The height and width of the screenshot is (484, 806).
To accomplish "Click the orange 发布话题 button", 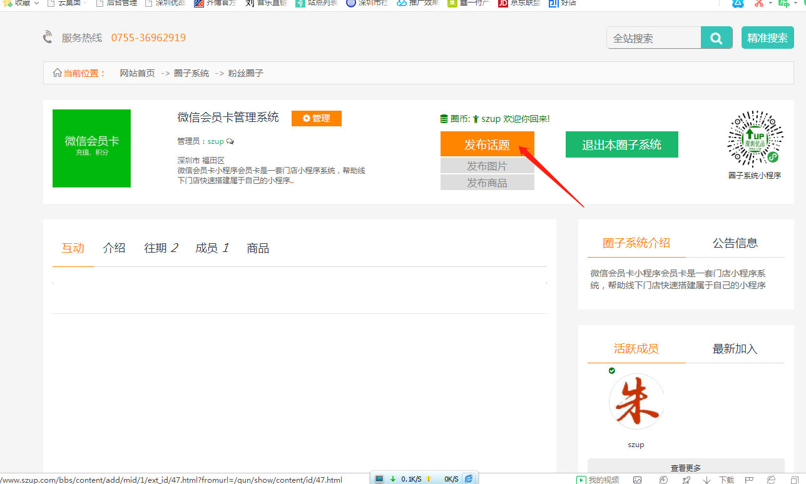I will [487, 144].
